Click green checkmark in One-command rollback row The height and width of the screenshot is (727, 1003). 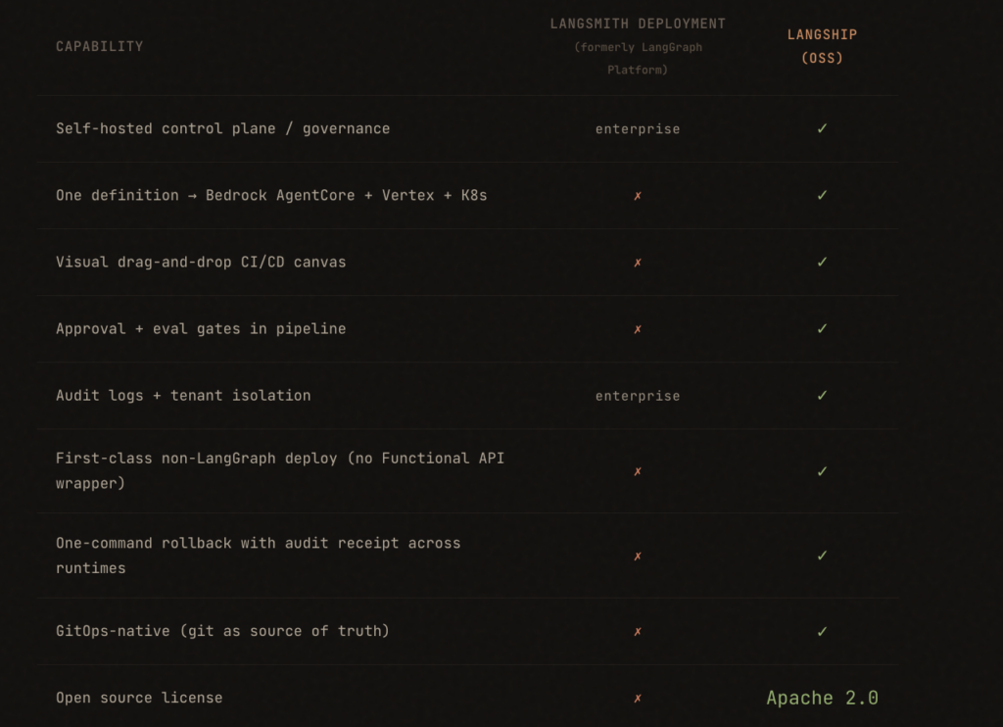point(822,556)
